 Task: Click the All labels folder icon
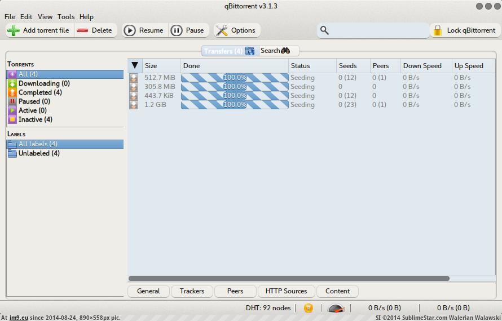pyautogui.click(x=12, y=144)
